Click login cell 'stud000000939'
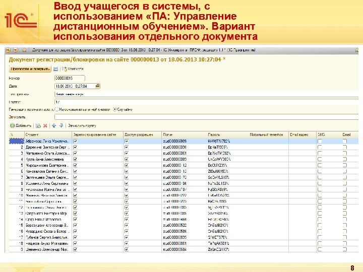The width and height of the screenshot is (363, 272). 175,141
